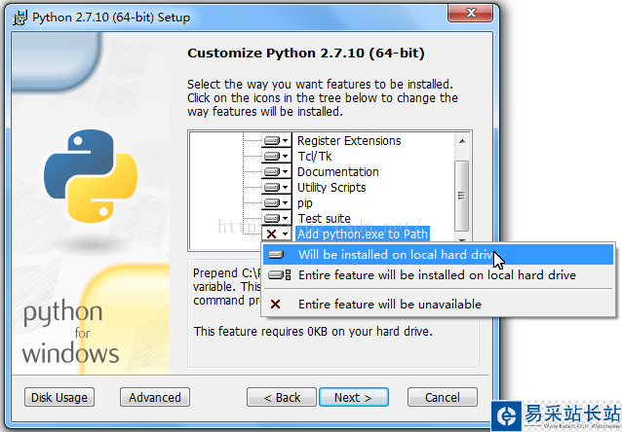Proceed with the Next button
This screenshot has width=622, height=432.
click(x=354, y=397)
